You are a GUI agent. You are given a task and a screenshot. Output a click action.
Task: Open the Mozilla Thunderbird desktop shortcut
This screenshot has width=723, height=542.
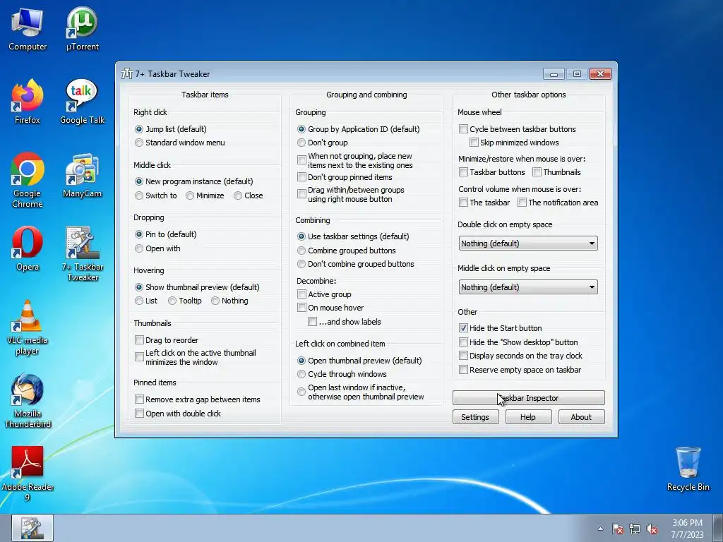[28, 401]
